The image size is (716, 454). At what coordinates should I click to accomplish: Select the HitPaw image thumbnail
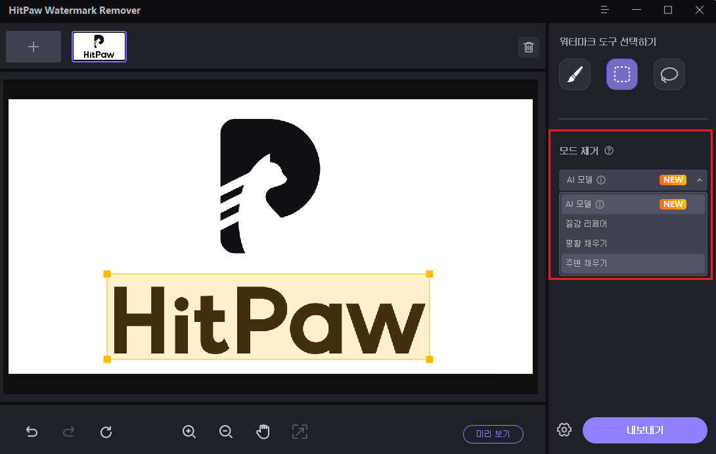pyautogui.click(x=99, y=47)
